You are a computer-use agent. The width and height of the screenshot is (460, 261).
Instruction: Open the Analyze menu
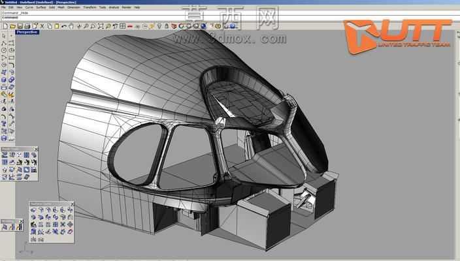point(114,7)
